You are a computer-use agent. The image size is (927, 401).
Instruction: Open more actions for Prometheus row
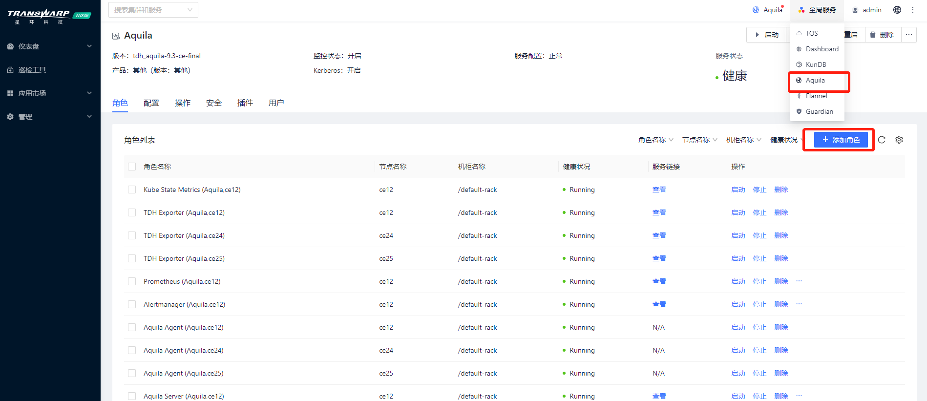[x=799, y=281]
